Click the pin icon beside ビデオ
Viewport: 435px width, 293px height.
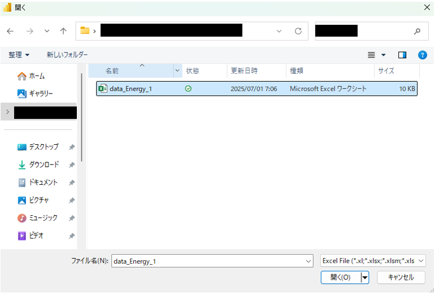click(x=72, y=236)
